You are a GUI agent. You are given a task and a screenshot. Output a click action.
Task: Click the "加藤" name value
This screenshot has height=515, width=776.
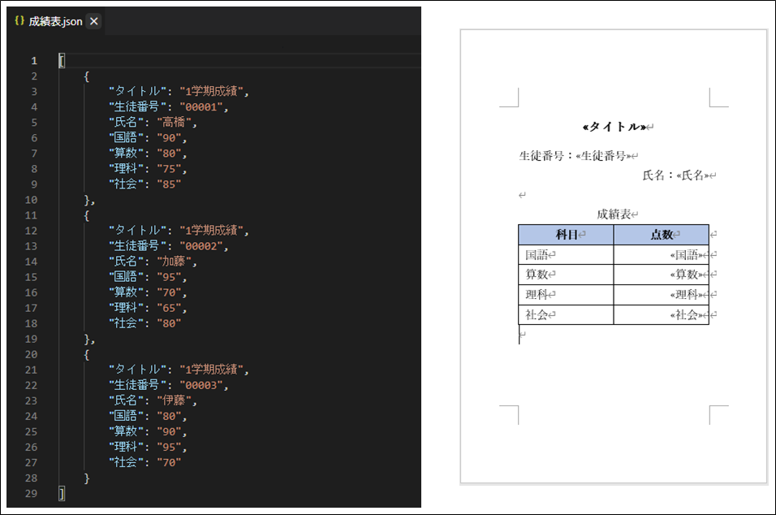tap(175, 262)
